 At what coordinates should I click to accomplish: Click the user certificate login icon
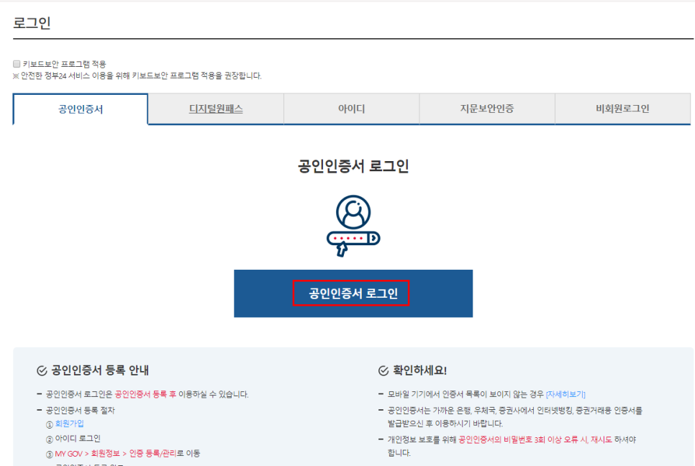click(353, 226)
